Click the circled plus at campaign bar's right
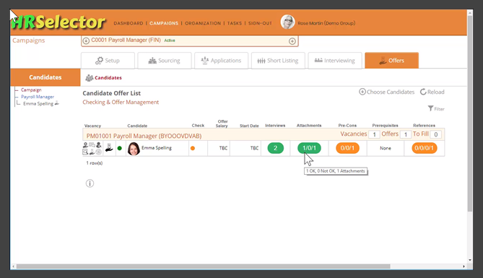Viewport: 483px width, 278px height. point(292,41)
